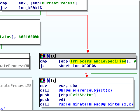The height and width of the screenshot is (111, 140).
Task: Click the jnz instruction mnemonic
Action: 3,8
